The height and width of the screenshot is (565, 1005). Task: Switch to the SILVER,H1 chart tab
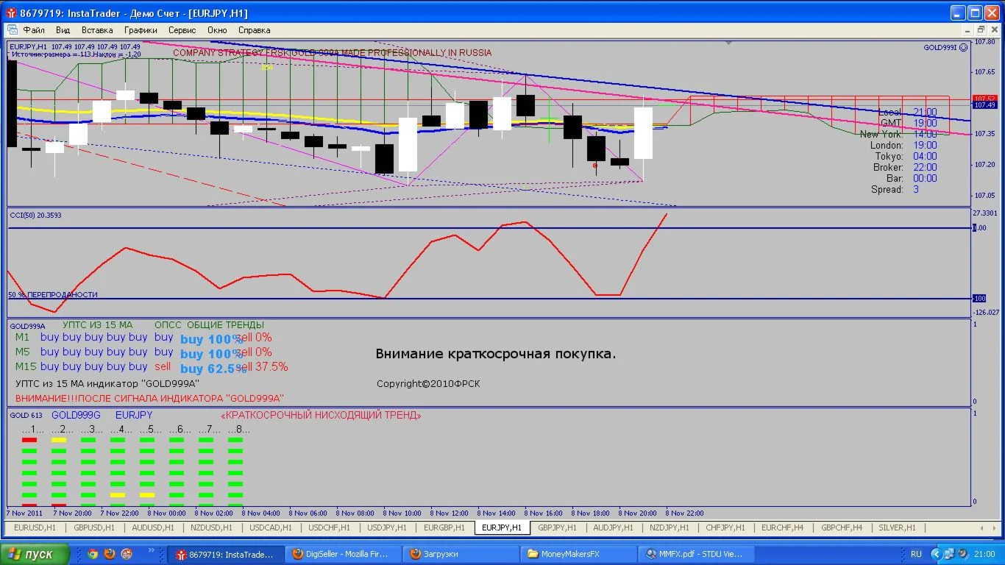[897, 527]
